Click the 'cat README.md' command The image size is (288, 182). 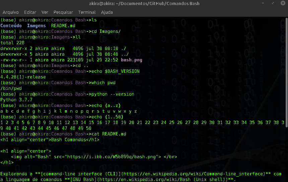109,134
